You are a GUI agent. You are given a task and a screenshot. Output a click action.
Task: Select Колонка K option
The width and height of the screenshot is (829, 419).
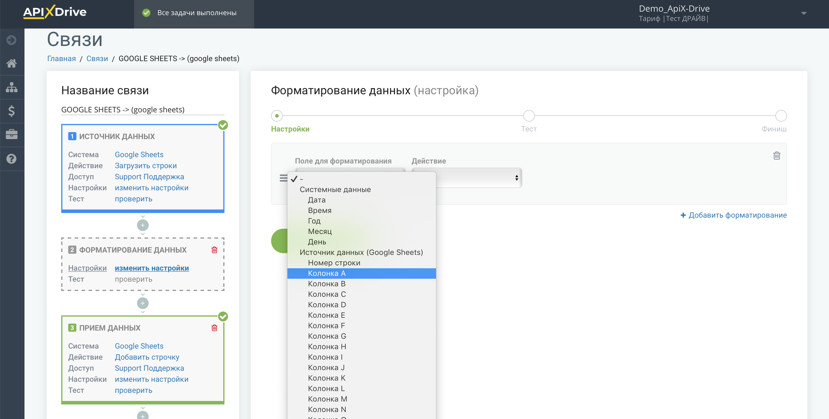click(361, 378)
